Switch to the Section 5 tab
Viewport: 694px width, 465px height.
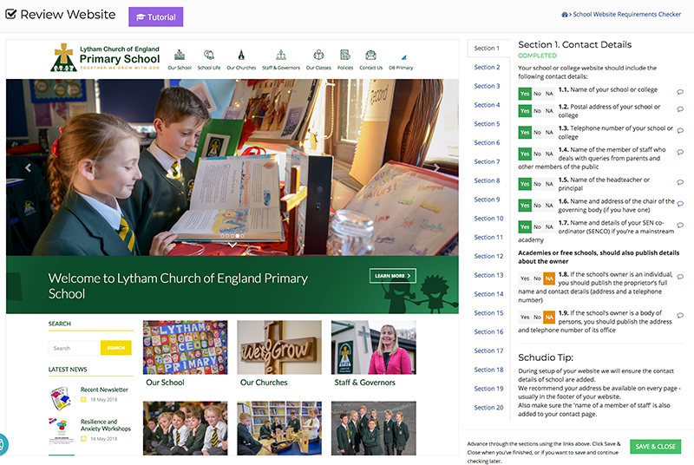tap(487, 124)
